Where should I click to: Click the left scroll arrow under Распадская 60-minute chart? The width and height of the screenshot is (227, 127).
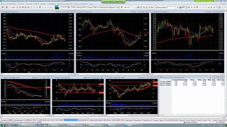(x=2, y=74)
